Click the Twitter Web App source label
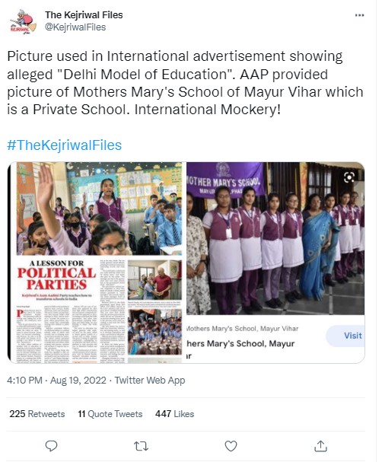The height and width of the screenshot is (462, 382). (150, 381)
